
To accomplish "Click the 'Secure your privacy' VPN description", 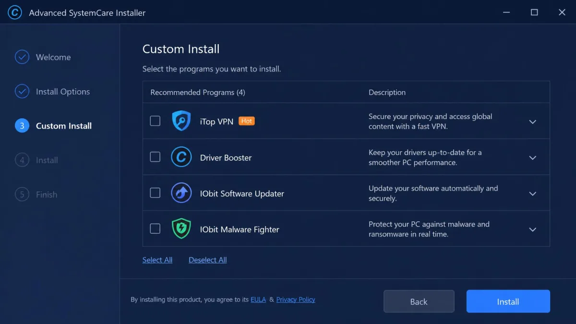I will [431, 121].
